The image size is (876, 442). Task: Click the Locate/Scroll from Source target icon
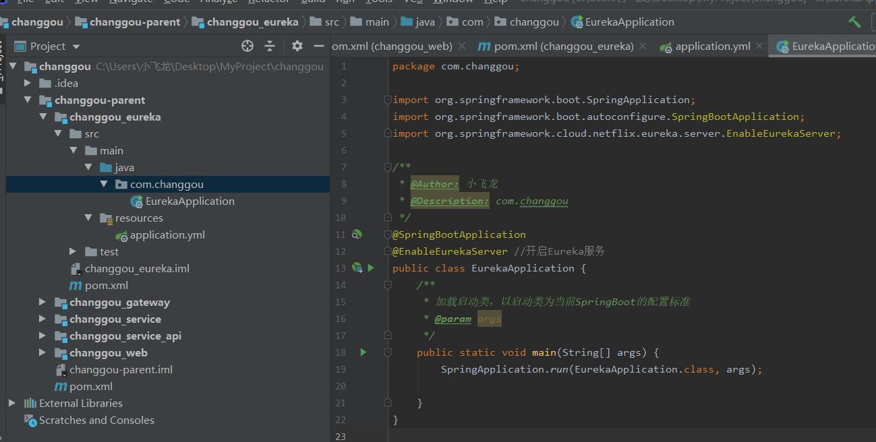247,46
